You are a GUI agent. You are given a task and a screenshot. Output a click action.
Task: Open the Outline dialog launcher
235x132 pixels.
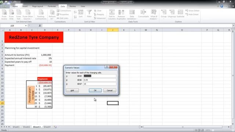point(199,22)
